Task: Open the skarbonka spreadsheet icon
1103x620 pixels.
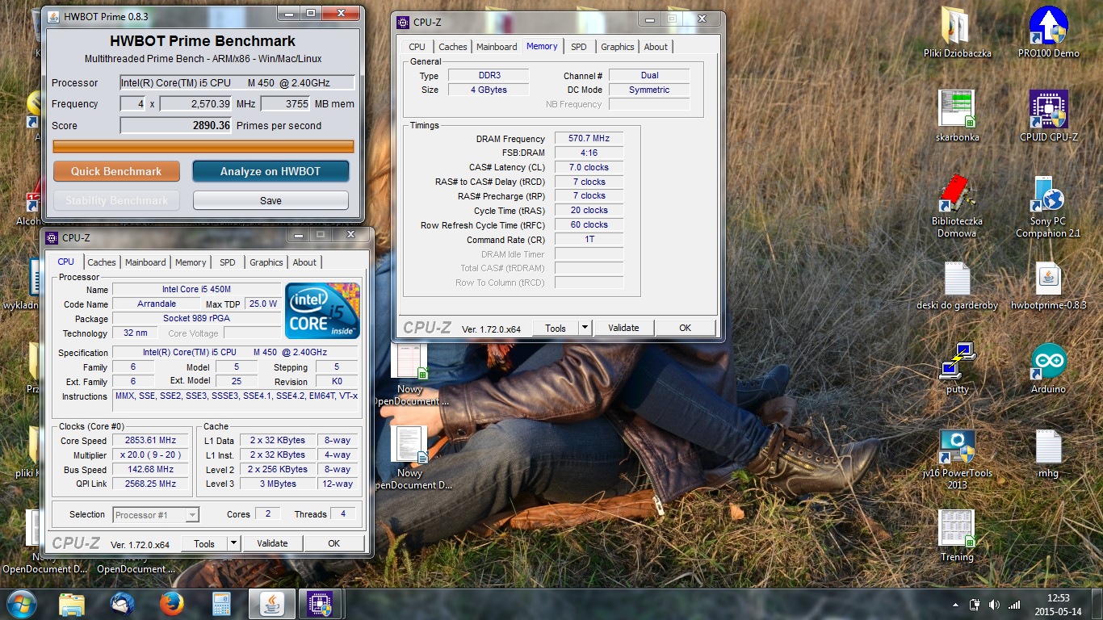Action: point(957,109)
